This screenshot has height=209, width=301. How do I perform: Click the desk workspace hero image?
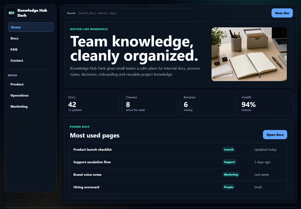pyautogui.click(x=249, y=54)
